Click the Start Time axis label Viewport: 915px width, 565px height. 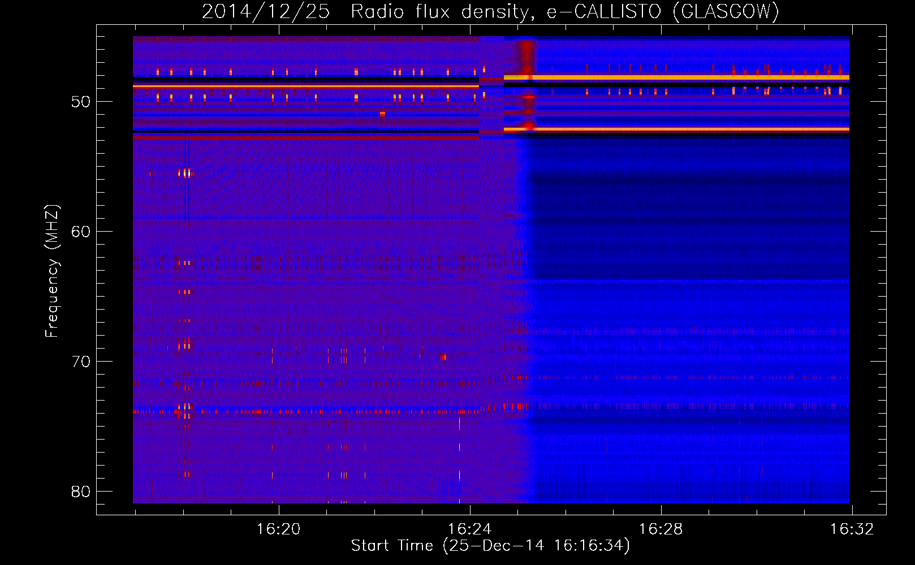click(490, 546)
